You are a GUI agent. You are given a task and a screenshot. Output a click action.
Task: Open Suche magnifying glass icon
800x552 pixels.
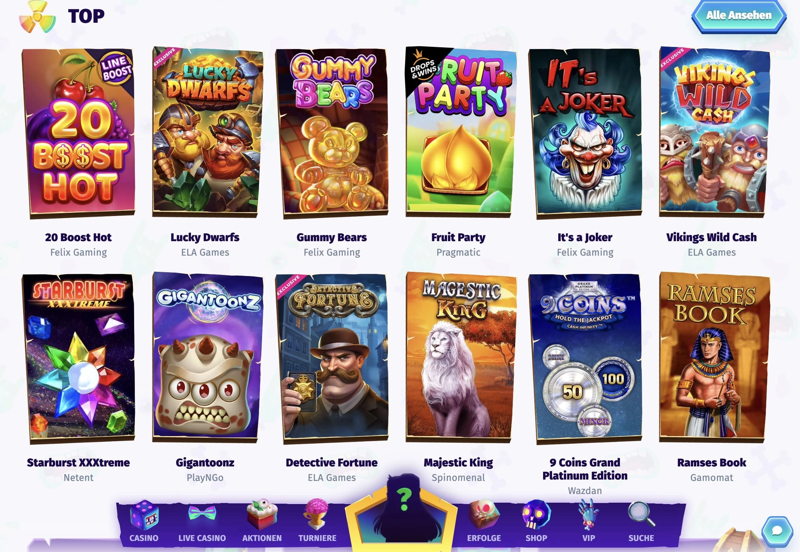tap(641, 514)
